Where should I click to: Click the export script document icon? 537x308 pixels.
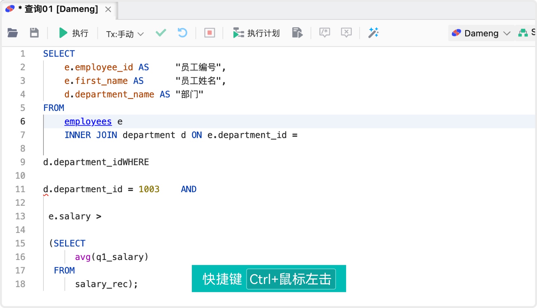297,33
